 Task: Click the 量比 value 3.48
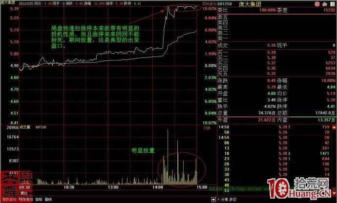[x=272, y=100]
